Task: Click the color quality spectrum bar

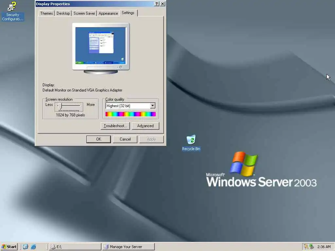Action: (130, 114)
